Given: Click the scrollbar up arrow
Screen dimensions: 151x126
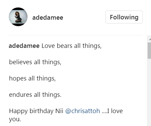Looking at the screenshot, I should coord(150,39).
